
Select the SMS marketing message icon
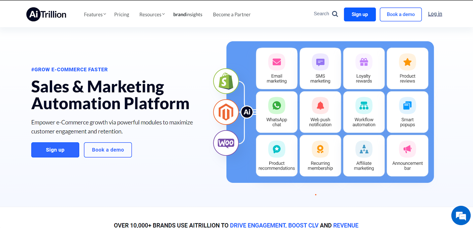320,62
